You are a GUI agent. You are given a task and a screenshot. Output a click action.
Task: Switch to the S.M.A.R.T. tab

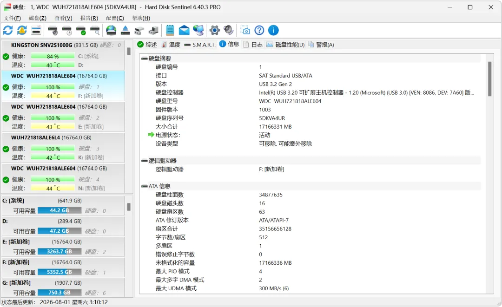tap(200, 45)
